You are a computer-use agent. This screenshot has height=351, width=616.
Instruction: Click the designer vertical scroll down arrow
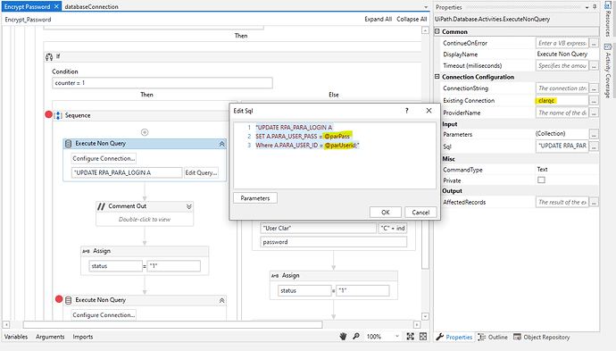pyautogui.click(x=425, y=316)
